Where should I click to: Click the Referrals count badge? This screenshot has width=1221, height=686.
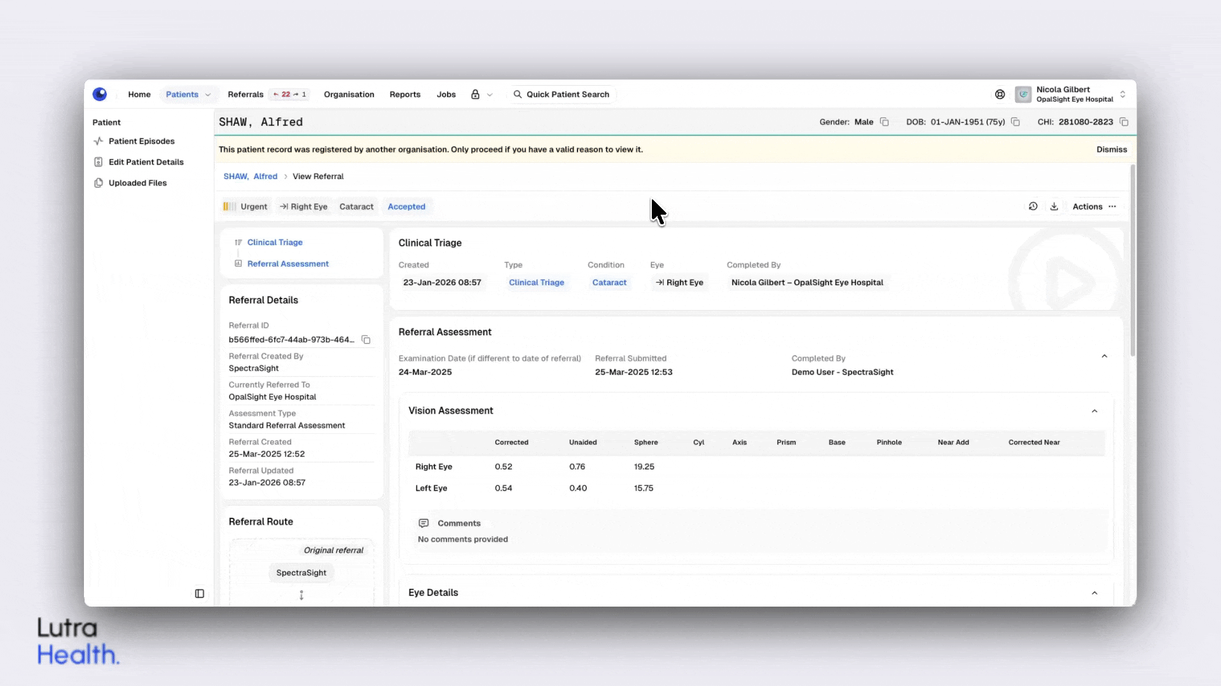point(290,95)
